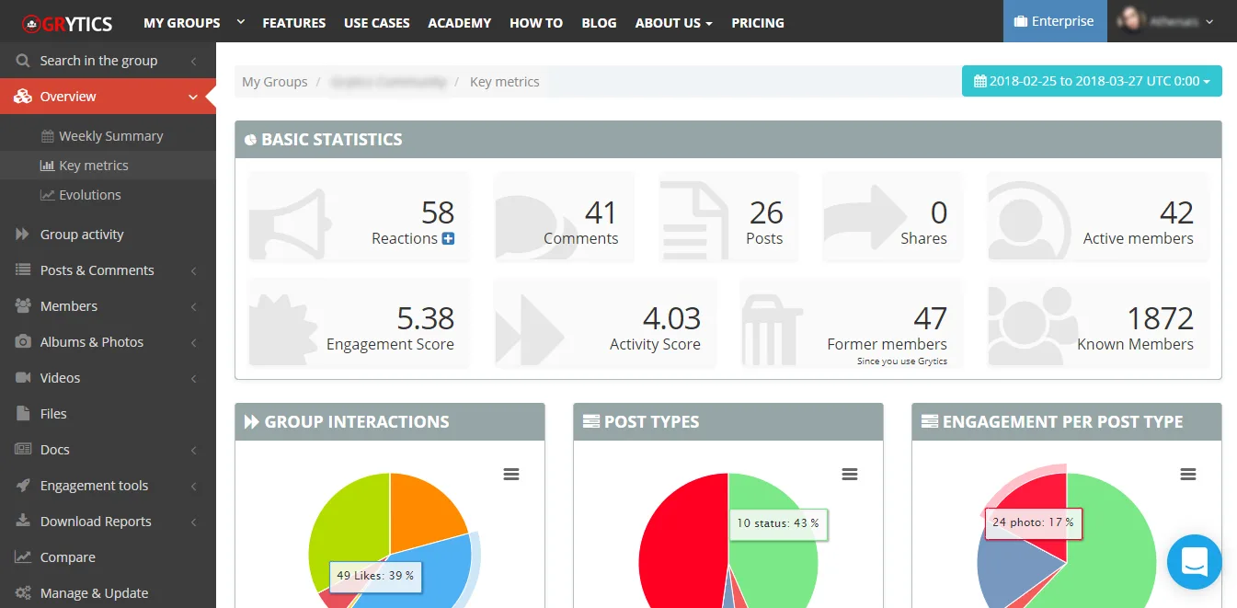
Task: Open the Academy menu item
Action: pos(460,22)
